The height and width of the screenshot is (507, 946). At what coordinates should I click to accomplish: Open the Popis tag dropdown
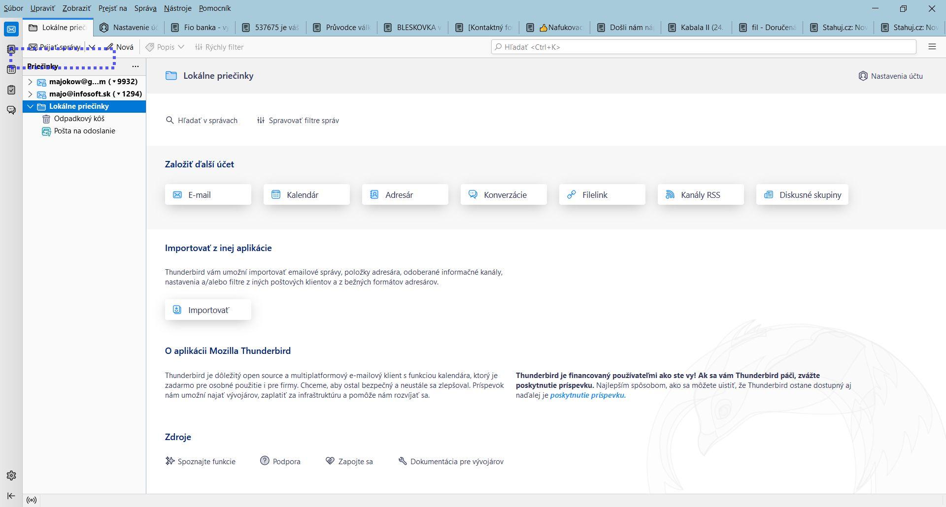165,47
